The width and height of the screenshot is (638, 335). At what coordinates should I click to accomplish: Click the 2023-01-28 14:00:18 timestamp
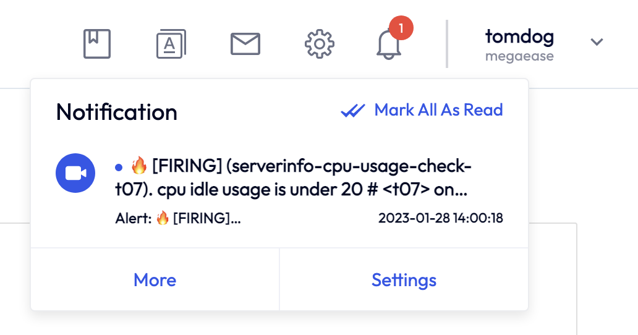(x=440, y=218)
